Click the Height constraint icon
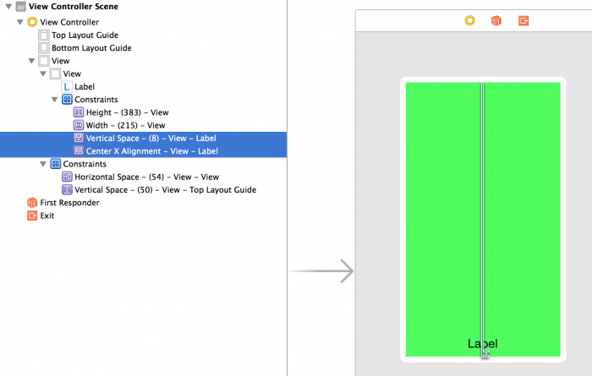The width and height of the screenshot is (592, 376). click(79, 112)
